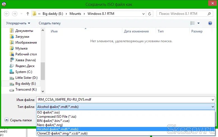218x137 pixels.
Task: Choose CloneCD файл(*.img/*.ccd/*.sub) option
Action: coord(126,133)
